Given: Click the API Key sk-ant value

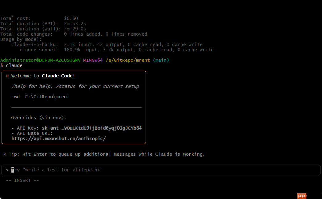Looking at the screenshot, I should point(92,128).
